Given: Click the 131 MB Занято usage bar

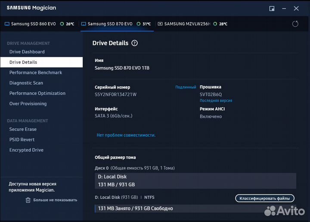Looking at the screenshot, I should pyautogui.click(x=195, y=209).
